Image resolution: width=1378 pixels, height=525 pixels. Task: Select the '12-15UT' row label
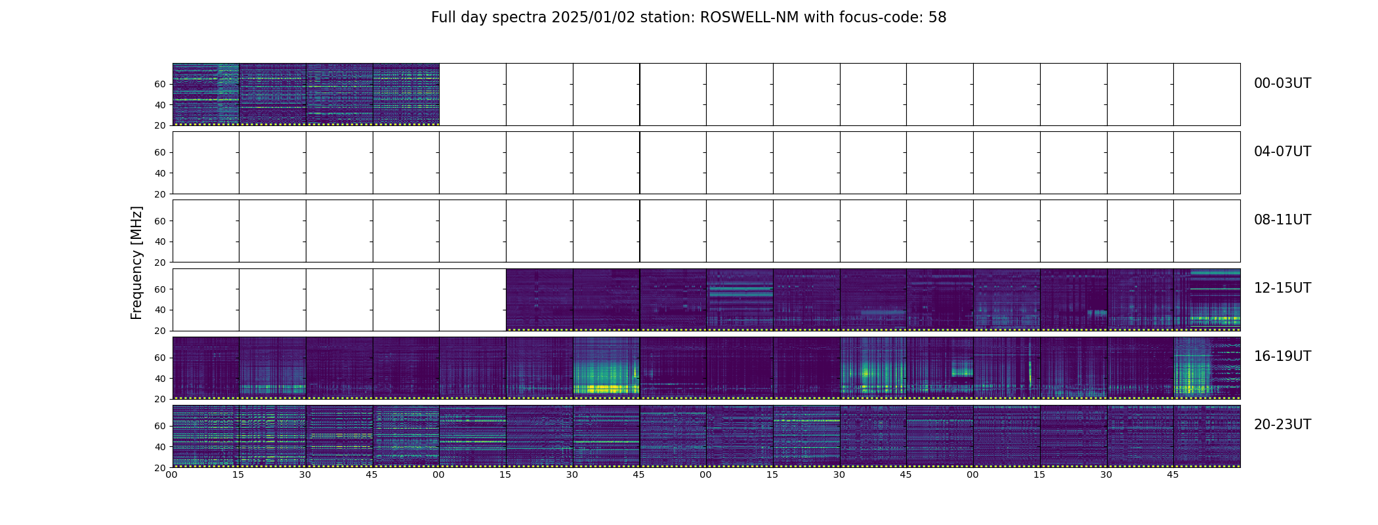pos(1282,288)
